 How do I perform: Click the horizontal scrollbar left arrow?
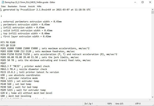click(x=1, y=100)
